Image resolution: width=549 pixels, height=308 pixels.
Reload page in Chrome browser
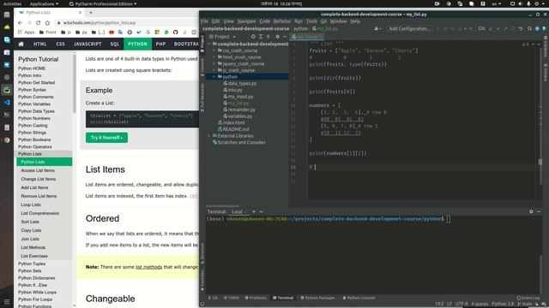click(x=38, y=23)
